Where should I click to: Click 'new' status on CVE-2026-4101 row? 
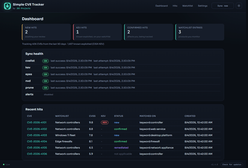coord(117,122)
